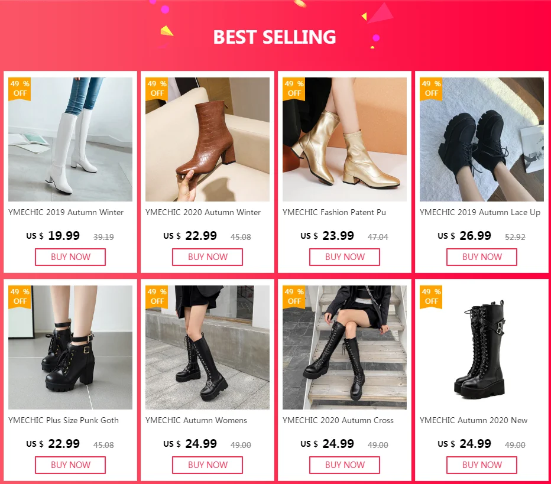Open YMECHIC 2020 Autumn Cross product title
This screenshot has height=484, width=551.
pos(338,420)
